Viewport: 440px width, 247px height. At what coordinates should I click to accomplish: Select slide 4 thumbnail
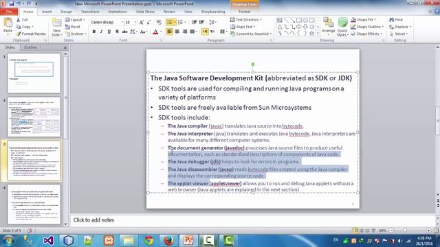click(34, 204)
